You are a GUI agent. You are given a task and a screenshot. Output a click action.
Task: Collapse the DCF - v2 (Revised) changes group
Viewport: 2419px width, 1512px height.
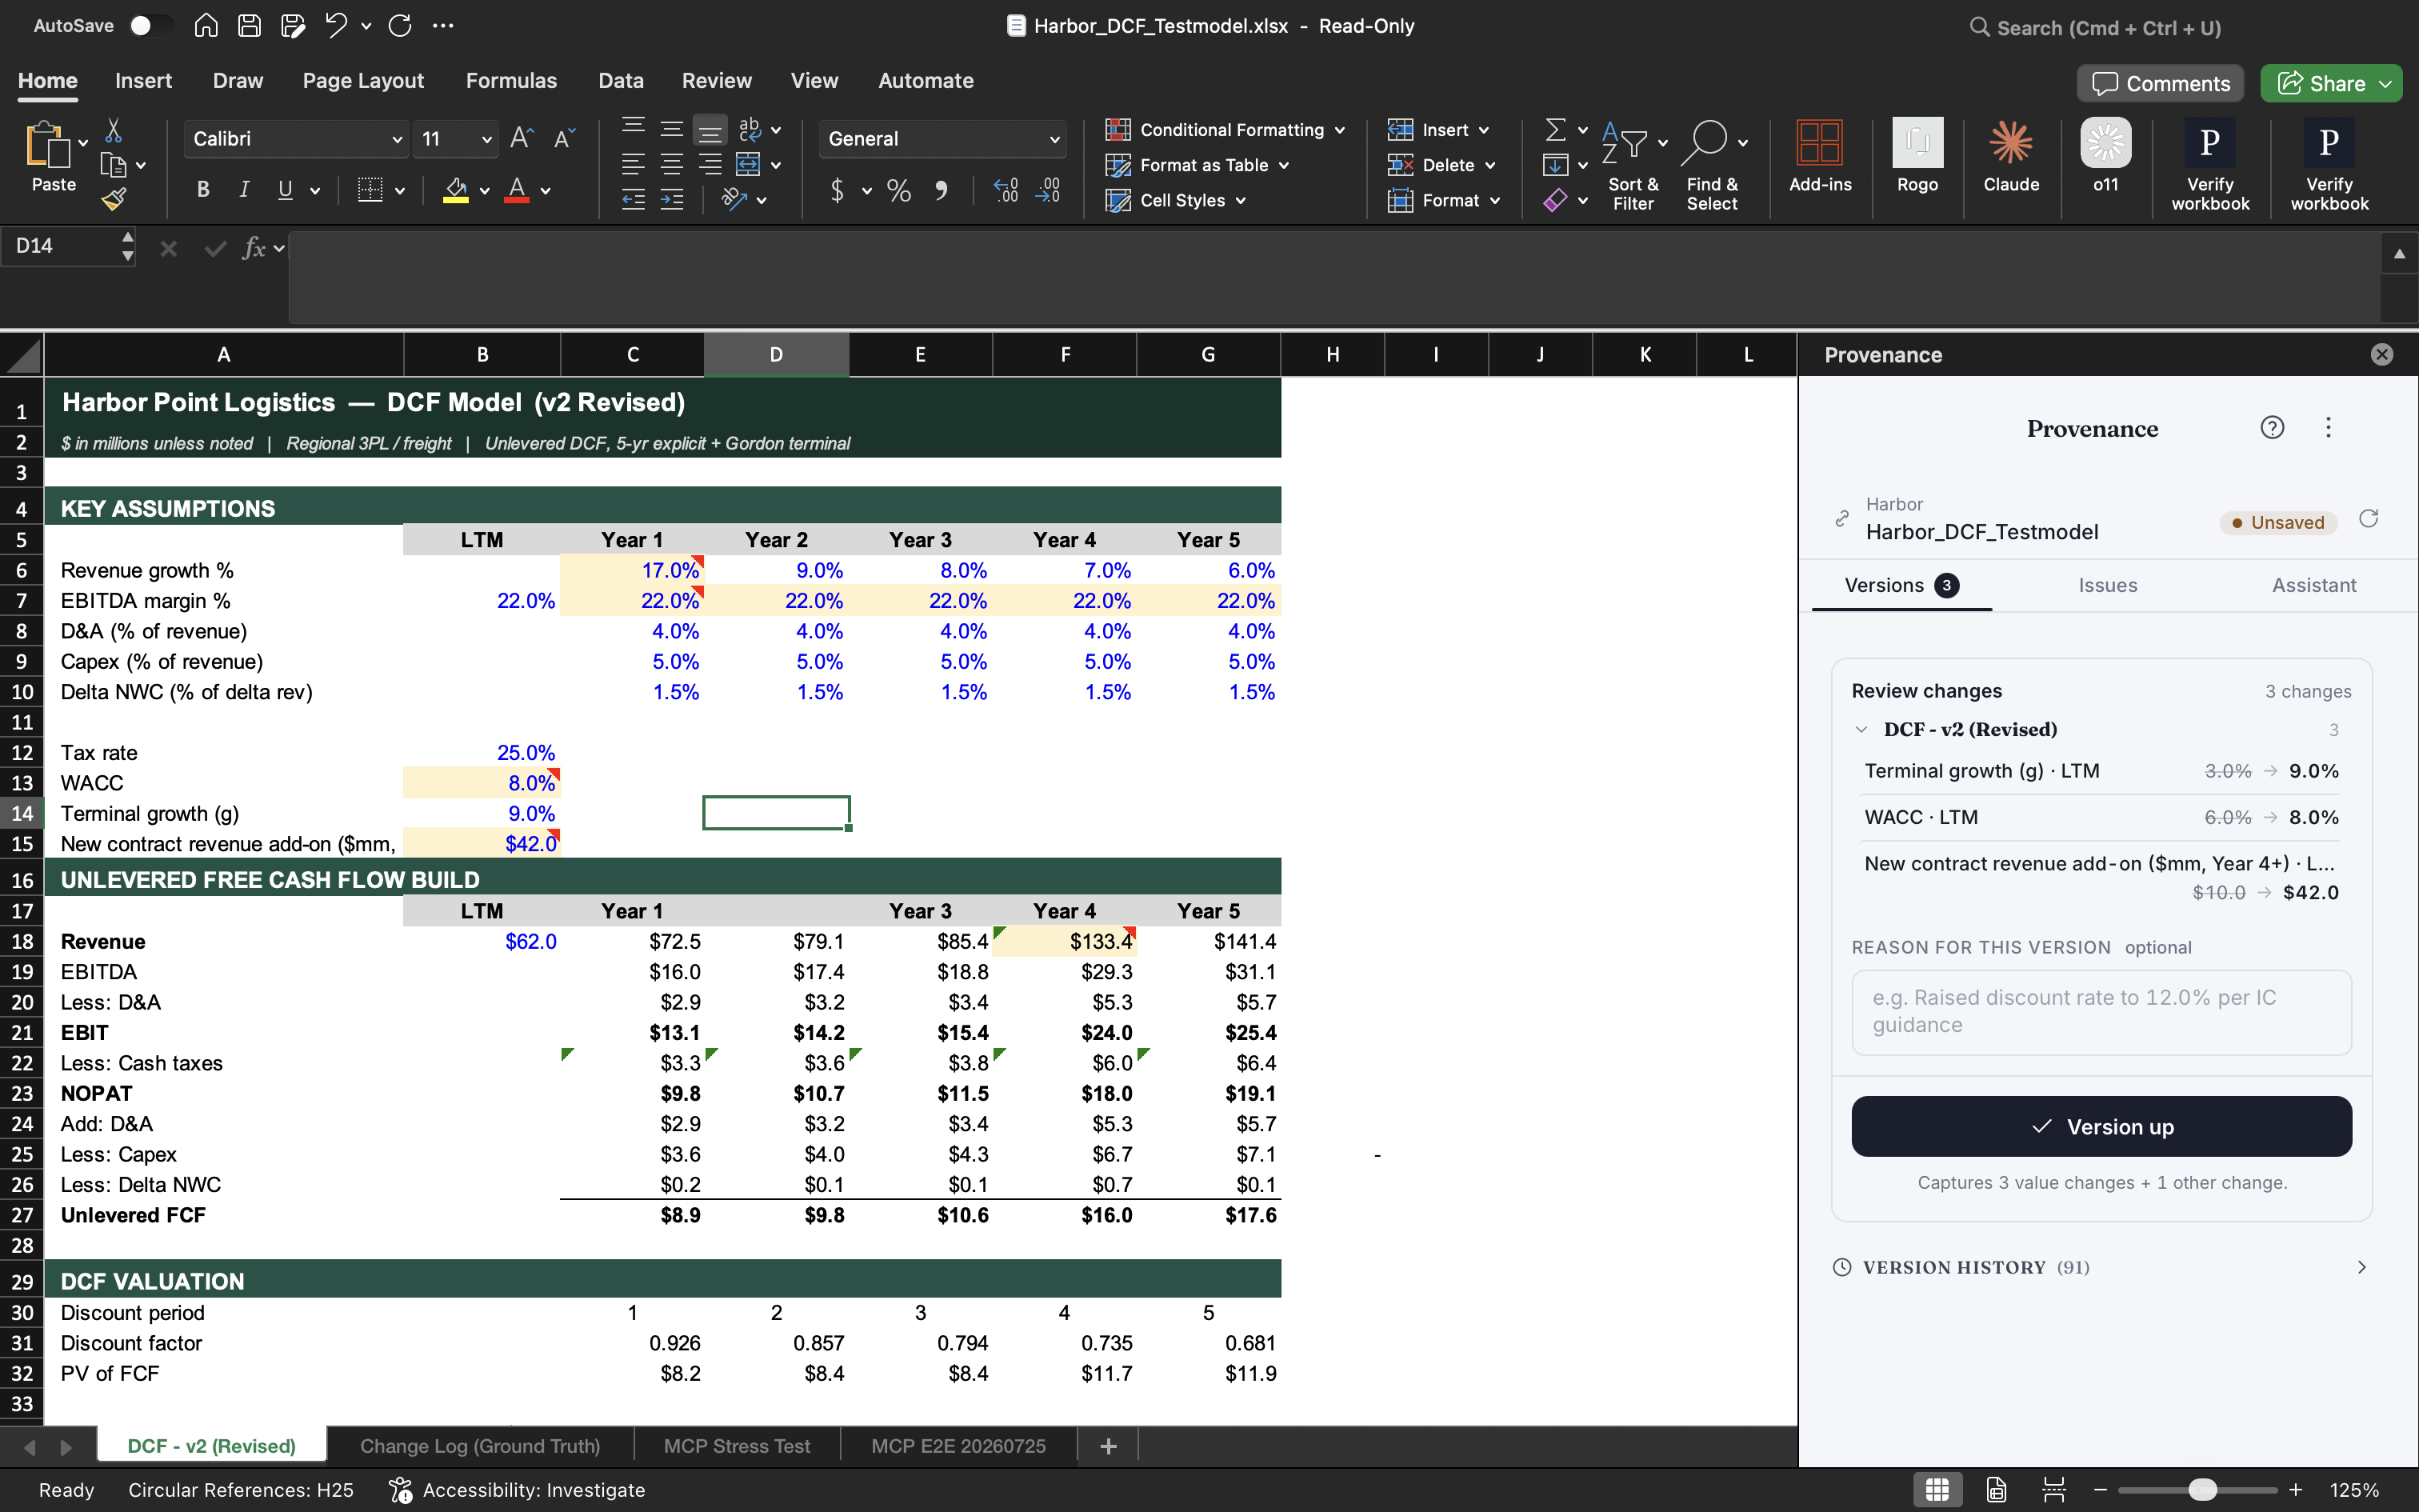point(1861,730)
